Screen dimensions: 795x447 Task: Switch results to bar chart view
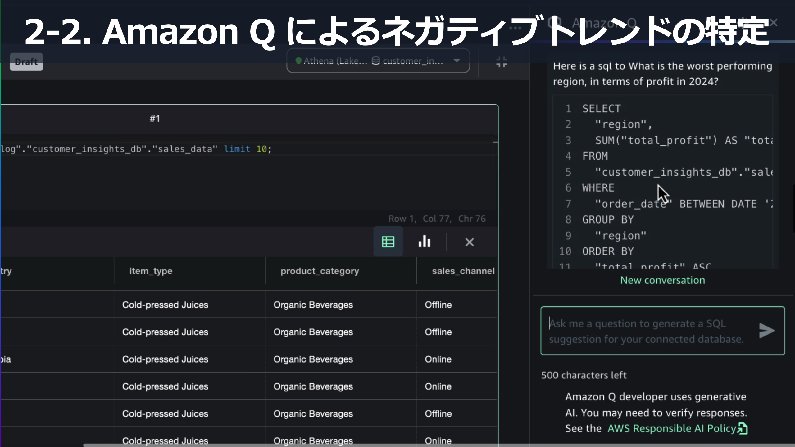coord(424,242)
